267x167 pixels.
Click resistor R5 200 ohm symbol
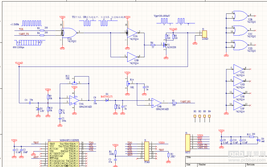click(x=174, y=103)
